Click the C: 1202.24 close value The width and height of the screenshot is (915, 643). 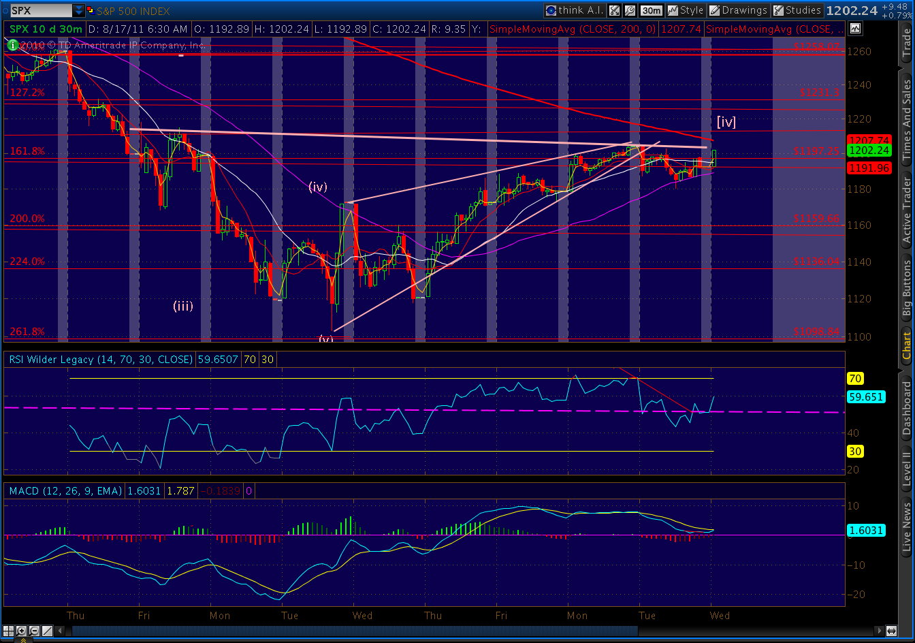pos(399,29)
